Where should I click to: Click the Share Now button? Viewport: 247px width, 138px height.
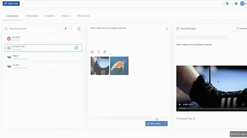point(154,123)
